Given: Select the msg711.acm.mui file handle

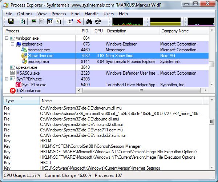Looking at the screenshot, I should pos(106,130).
